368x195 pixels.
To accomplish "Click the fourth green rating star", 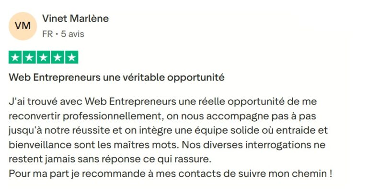I will pyautogui.click(x=57, y=57).
